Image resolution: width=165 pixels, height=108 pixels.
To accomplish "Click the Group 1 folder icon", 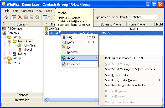I will pyautogui.click(x=9, y=37).
